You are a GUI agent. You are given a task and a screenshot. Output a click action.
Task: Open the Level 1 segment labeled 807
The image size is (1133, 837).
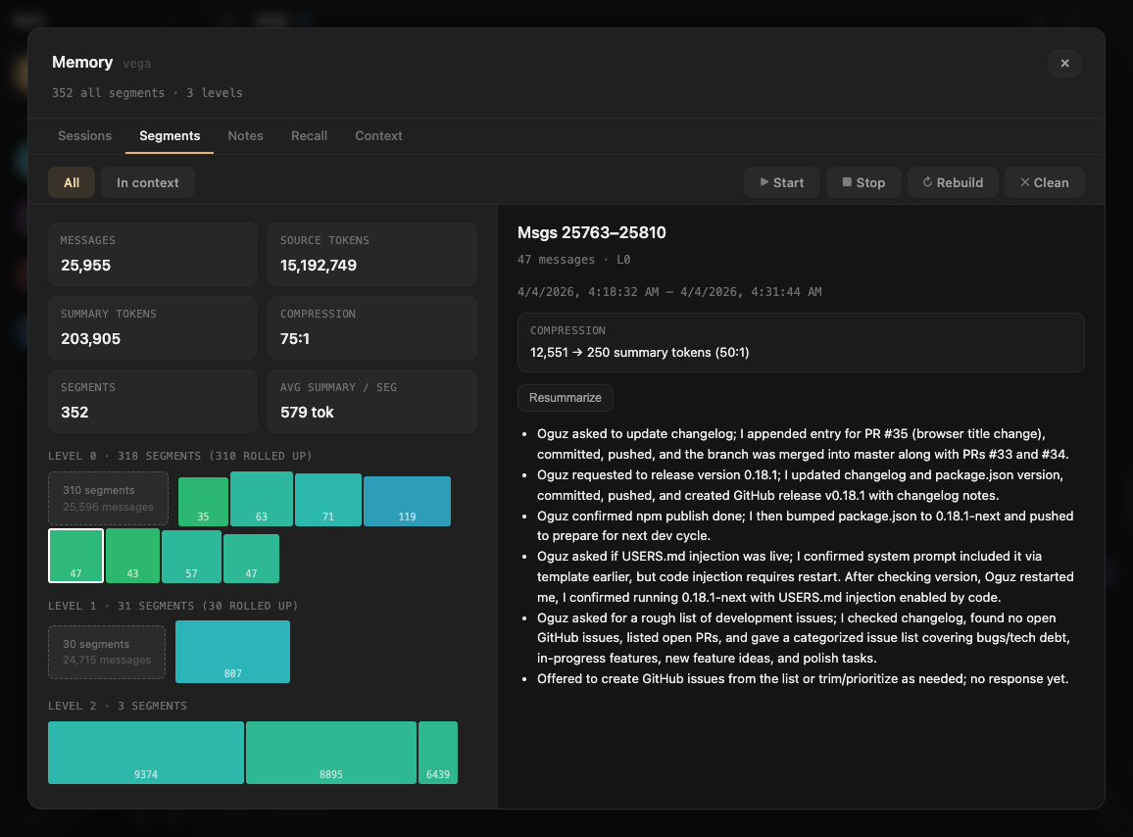pyautogui.click(x=232, y=652)
